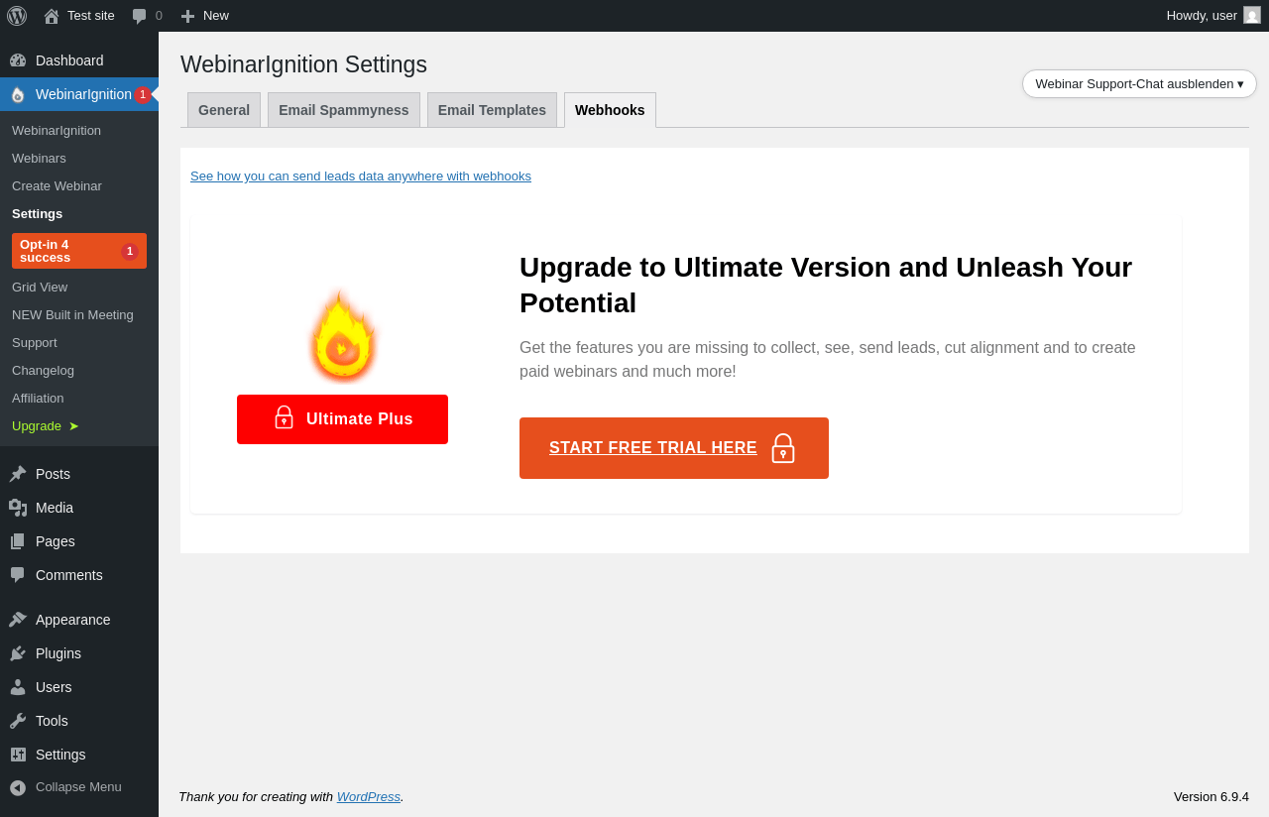This screenshot has width=1269, height=817.
Task: Open the Test site home icon
Action: click(x=52, y=16)
